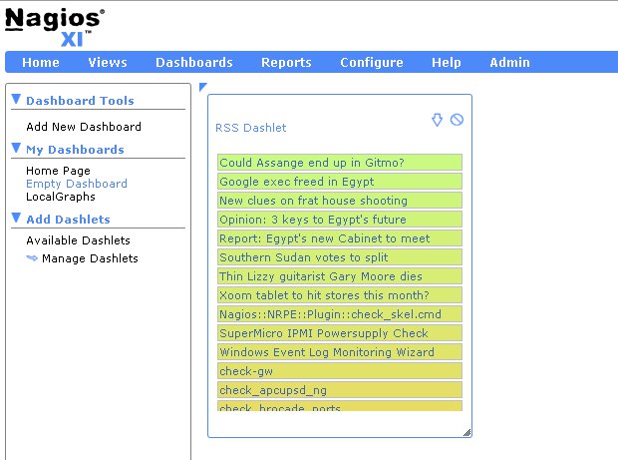Open the Admin menu

509,62
